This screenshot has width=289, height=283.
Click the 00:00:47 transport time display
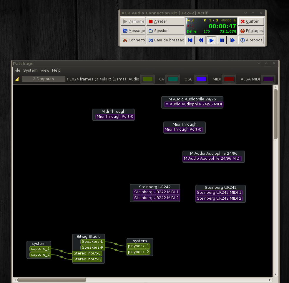coord(222,26)
